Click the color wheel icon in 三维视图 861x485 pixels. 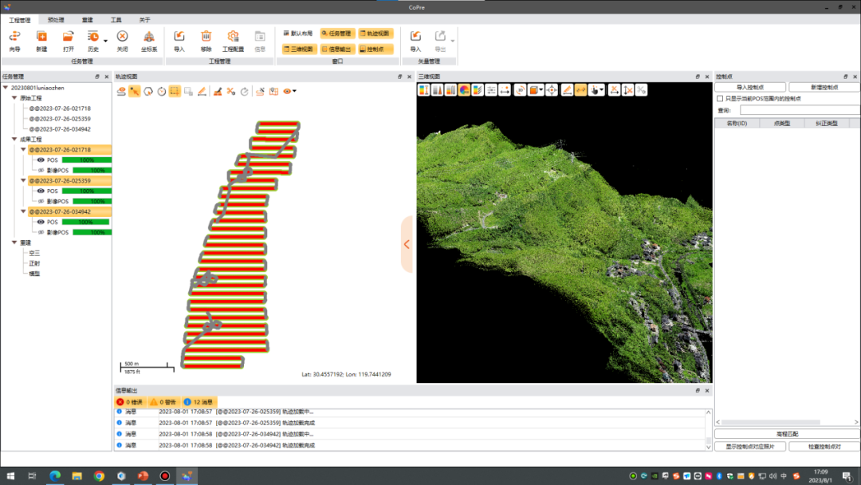click(464, 90)
